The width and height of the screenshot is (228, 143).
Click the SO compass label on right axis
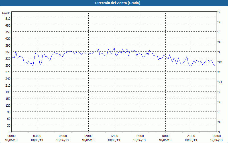(x=220, y=82)
